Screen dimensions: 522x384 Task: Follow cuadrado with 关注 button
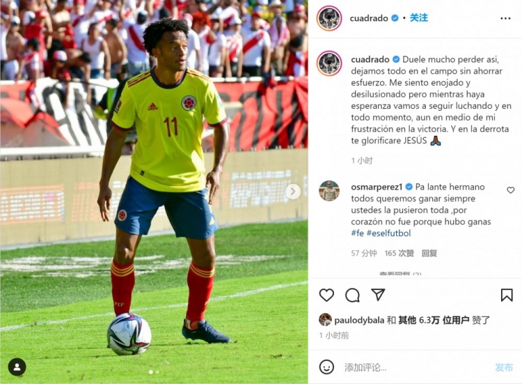418,18
